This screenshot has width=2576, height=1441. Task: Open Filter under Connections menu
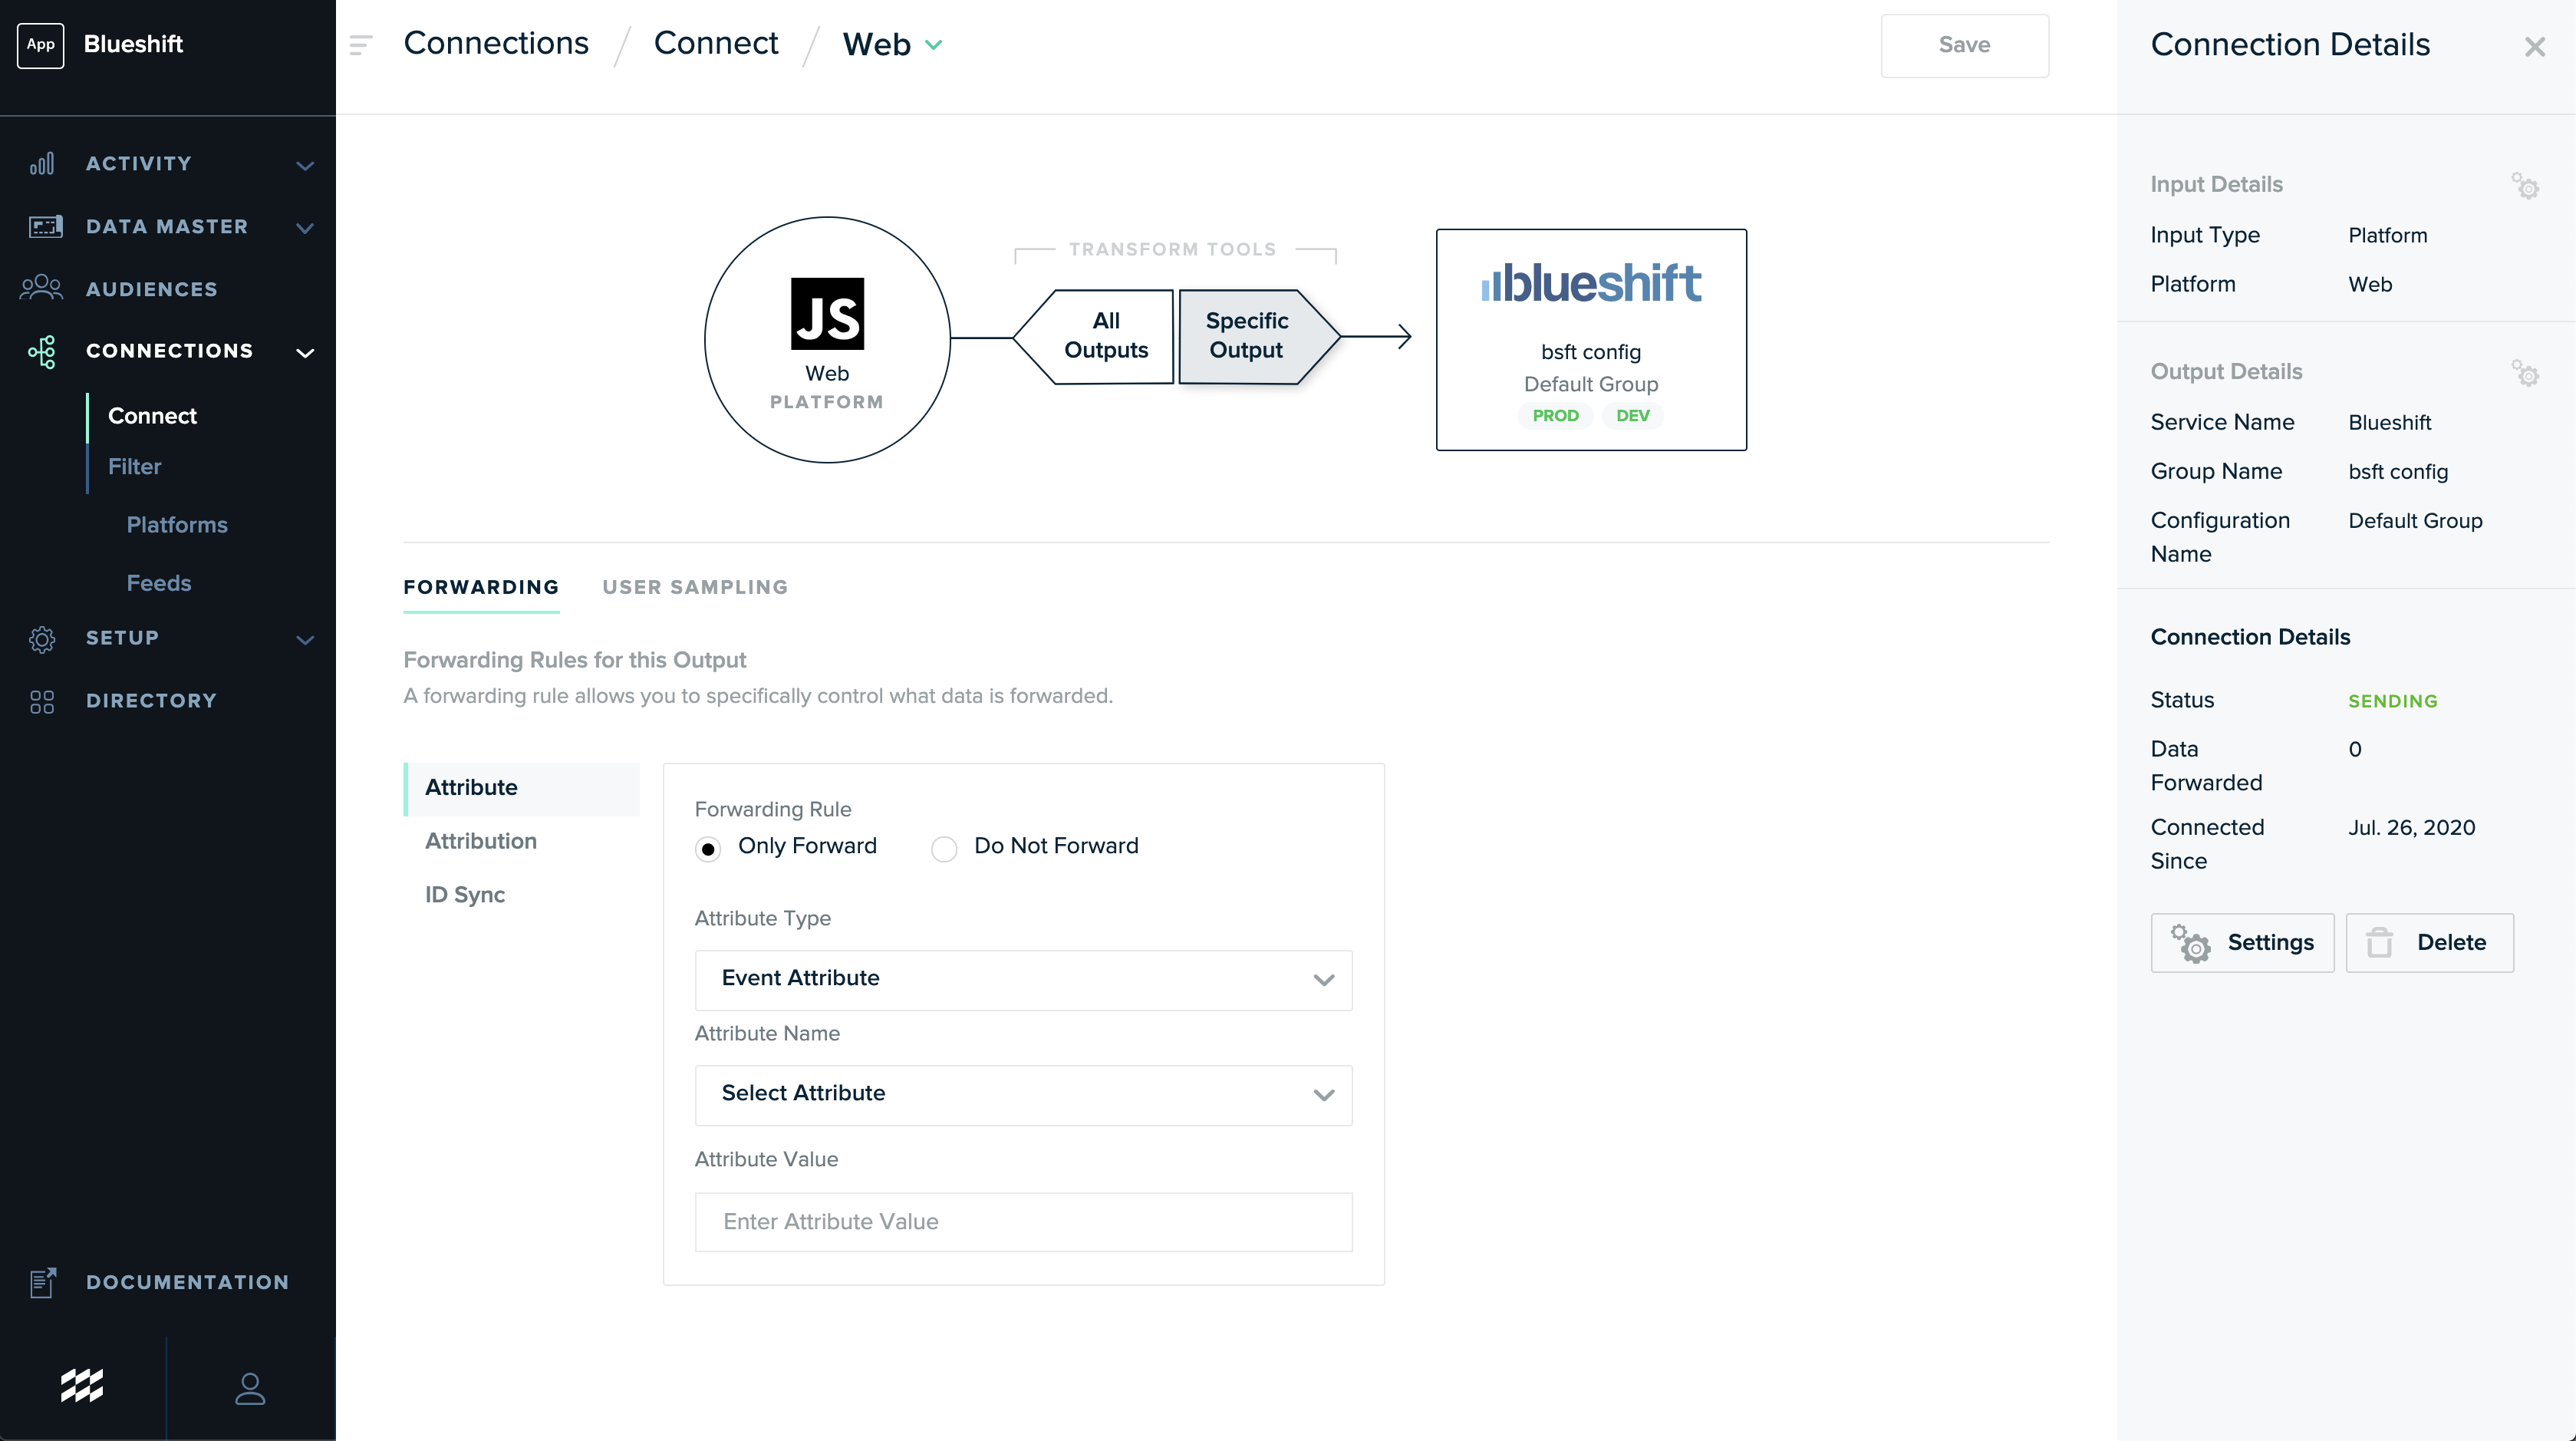(134, 467)
